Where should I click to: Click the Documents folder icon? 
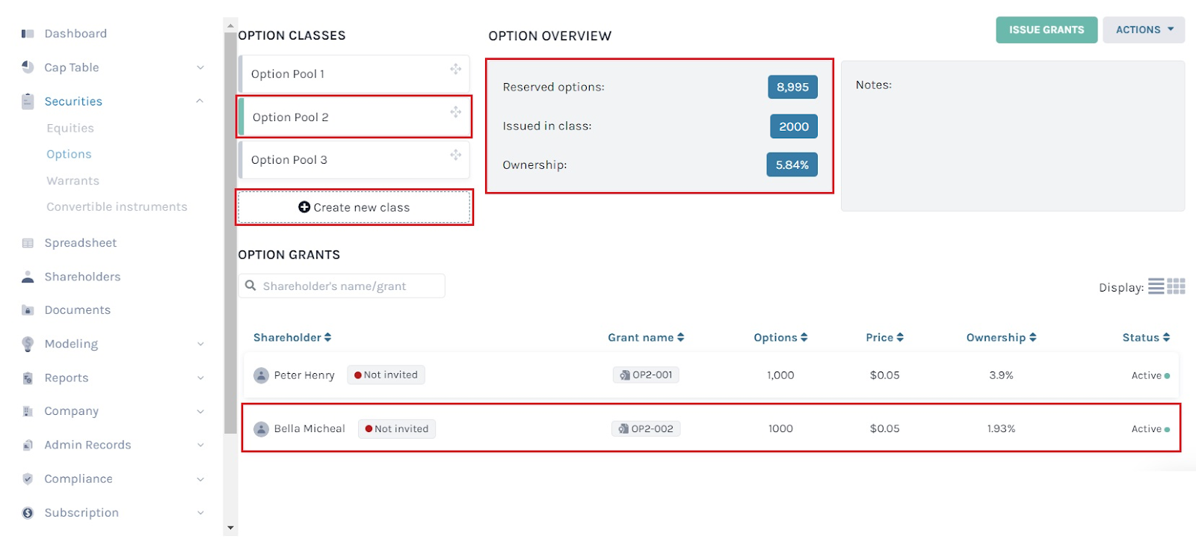(28, 310)
